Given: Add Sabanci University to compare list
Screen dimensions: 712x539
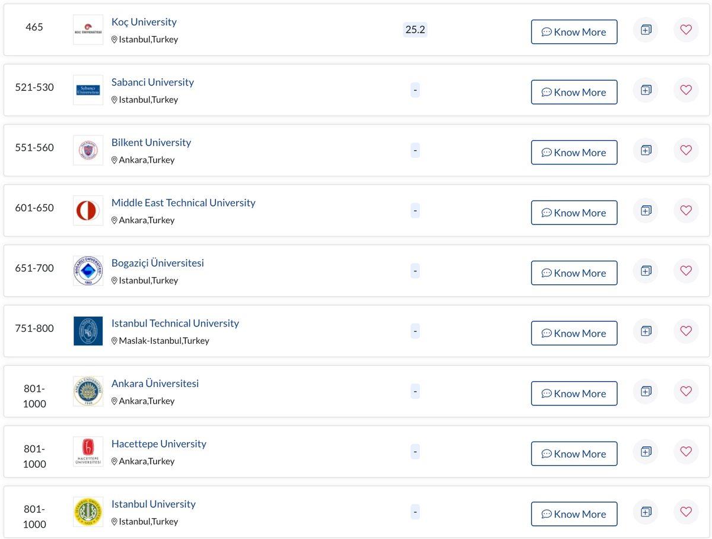Looking at the screenshot, I should point(646,90).
